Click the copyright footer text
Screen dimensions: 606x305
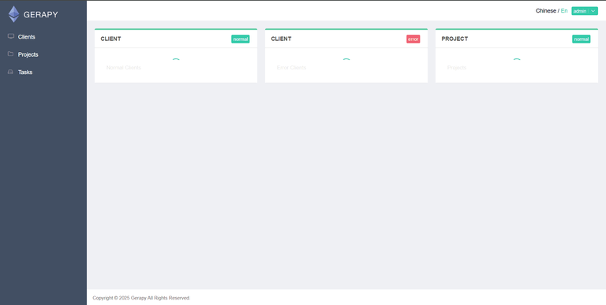pos(141,298)
